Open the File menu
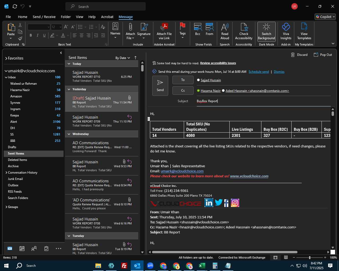The height and width of the screenshot is (271, 339). 8,17
